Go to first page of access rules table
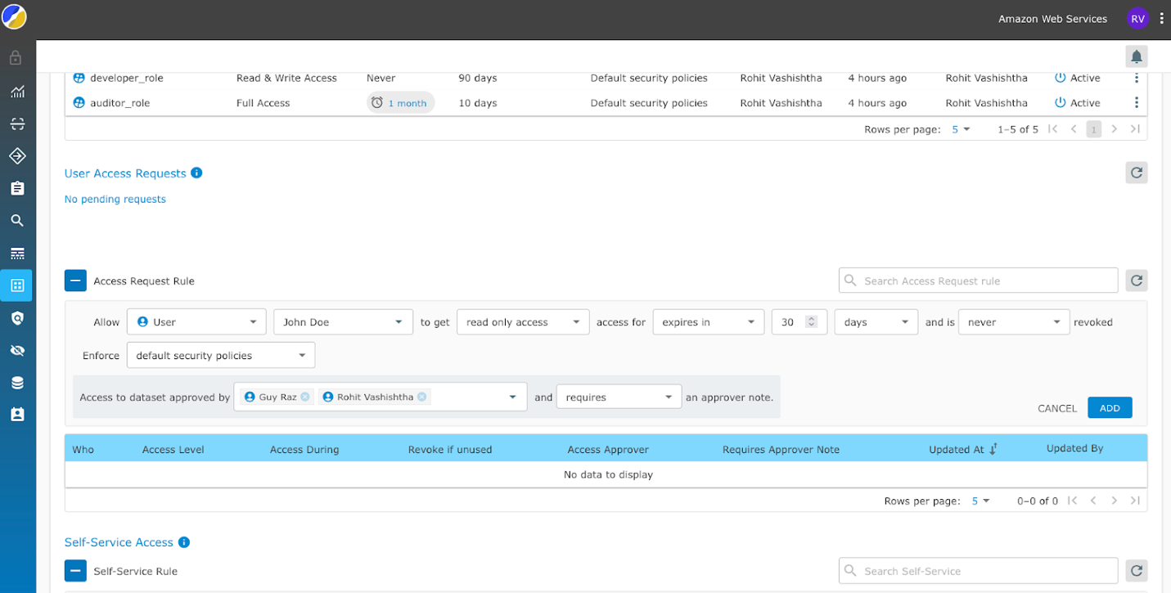This screenshot has height=593, width=1171. tap(1073, 501)
